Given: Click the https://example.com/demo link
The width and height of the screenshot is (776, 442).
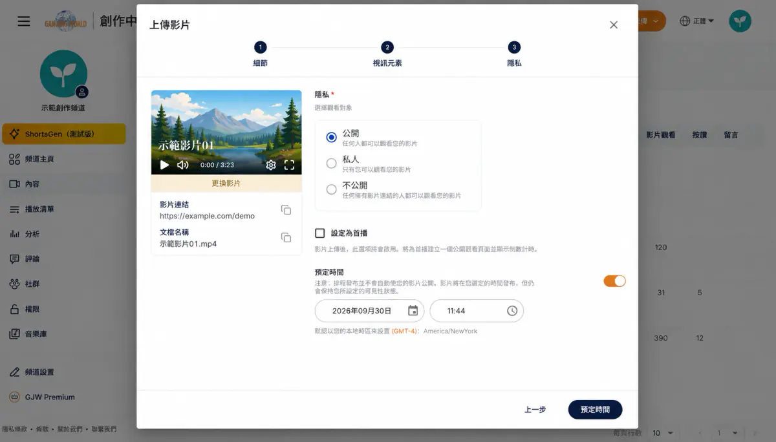Looking at the screenshot, I should pos(207,216).
